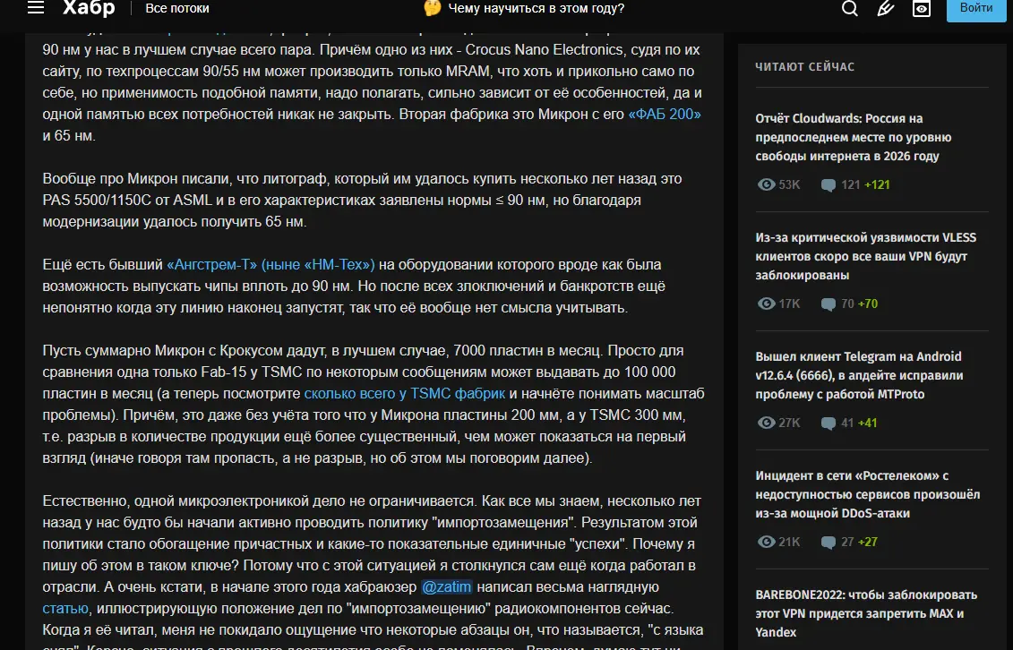The image size is (1013, 650).
Task: Open the «Ростелеком» DDoS incident article
Action: point(868,494)
